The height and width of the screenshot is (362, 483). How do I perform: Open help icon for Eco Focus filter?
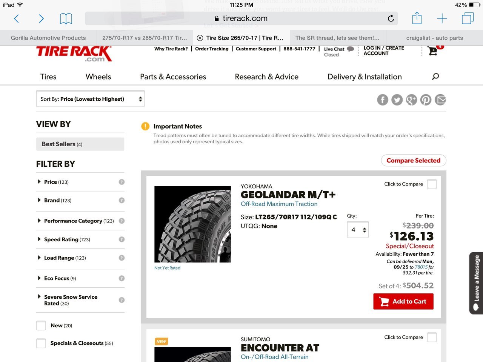(x=122, y=278)
